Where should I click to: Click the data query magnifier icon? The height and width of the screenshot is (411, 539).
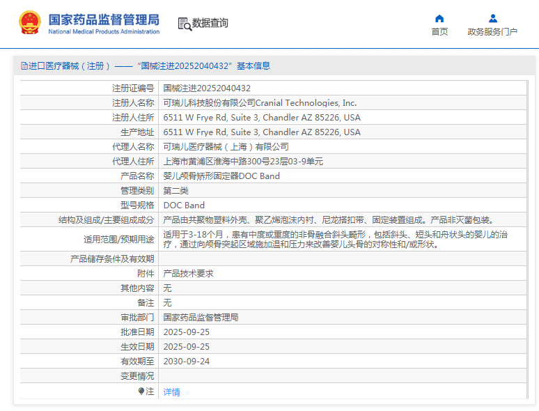(x=185, y=24)
